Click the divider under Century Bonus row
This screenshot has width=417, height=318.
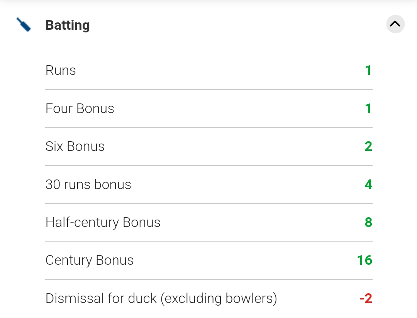point(208,279)
